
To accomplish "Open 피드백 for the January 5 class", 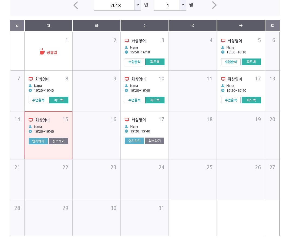I will 251,62.
